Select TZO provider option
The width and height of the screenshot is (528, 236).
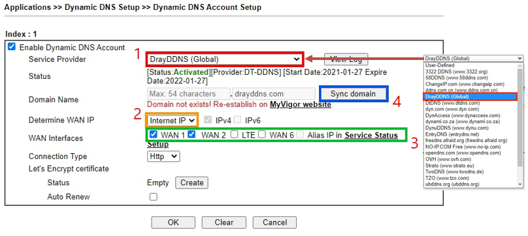(447, 178)
